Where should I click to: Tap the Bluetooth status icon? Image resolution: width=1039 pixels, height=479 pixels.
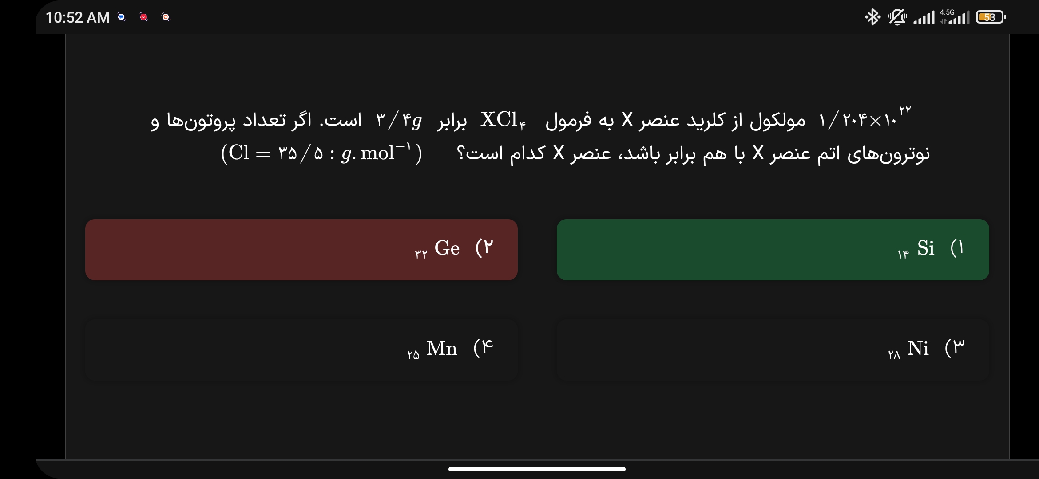tap(872, 17)
